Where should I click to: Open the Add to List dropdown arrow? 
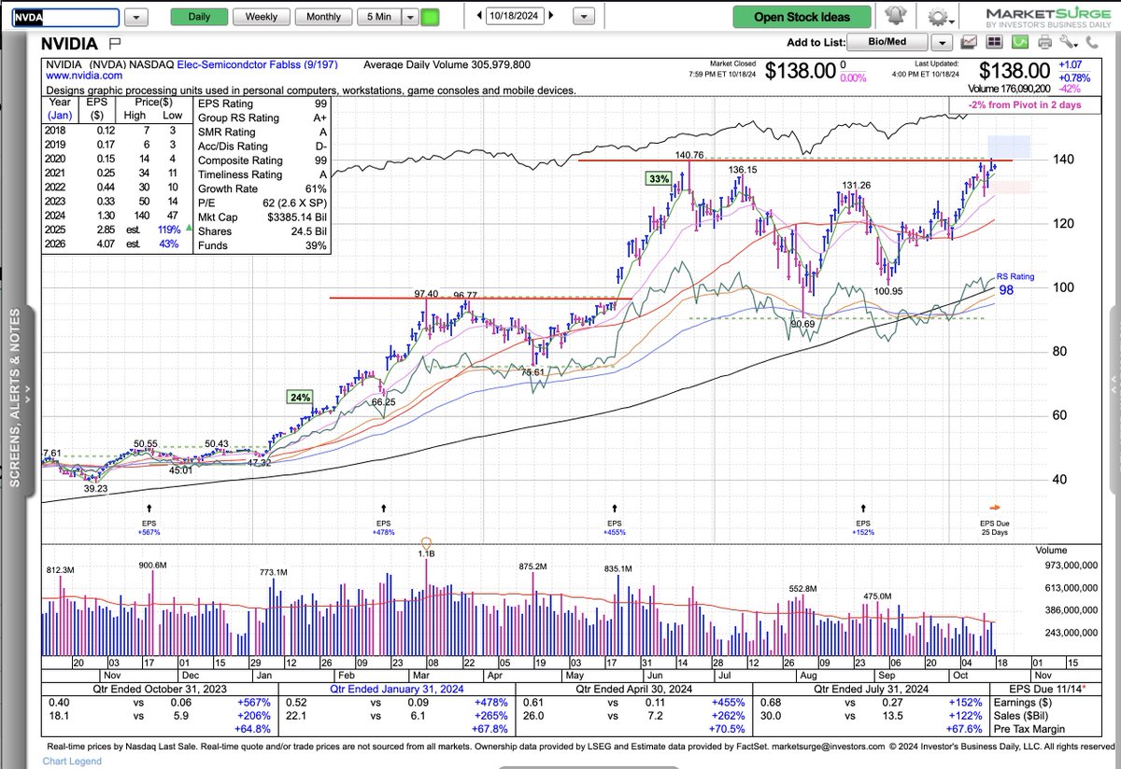(x=941, y=42)
